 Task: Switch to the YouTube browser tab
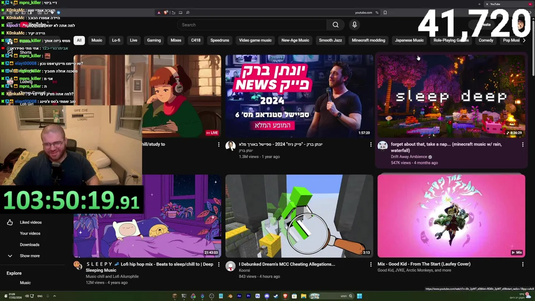[x=509, y=4]
